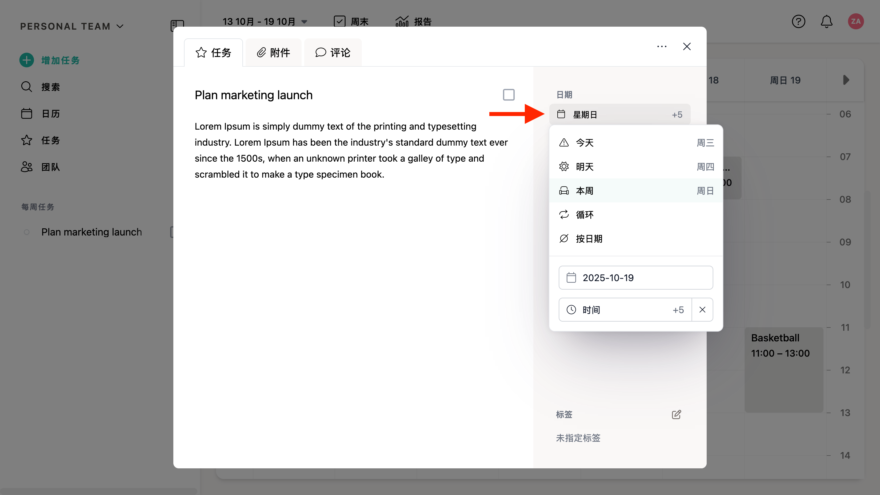880x495 pixels.
Task: Open the notifications bell
Action: (826, 22)
